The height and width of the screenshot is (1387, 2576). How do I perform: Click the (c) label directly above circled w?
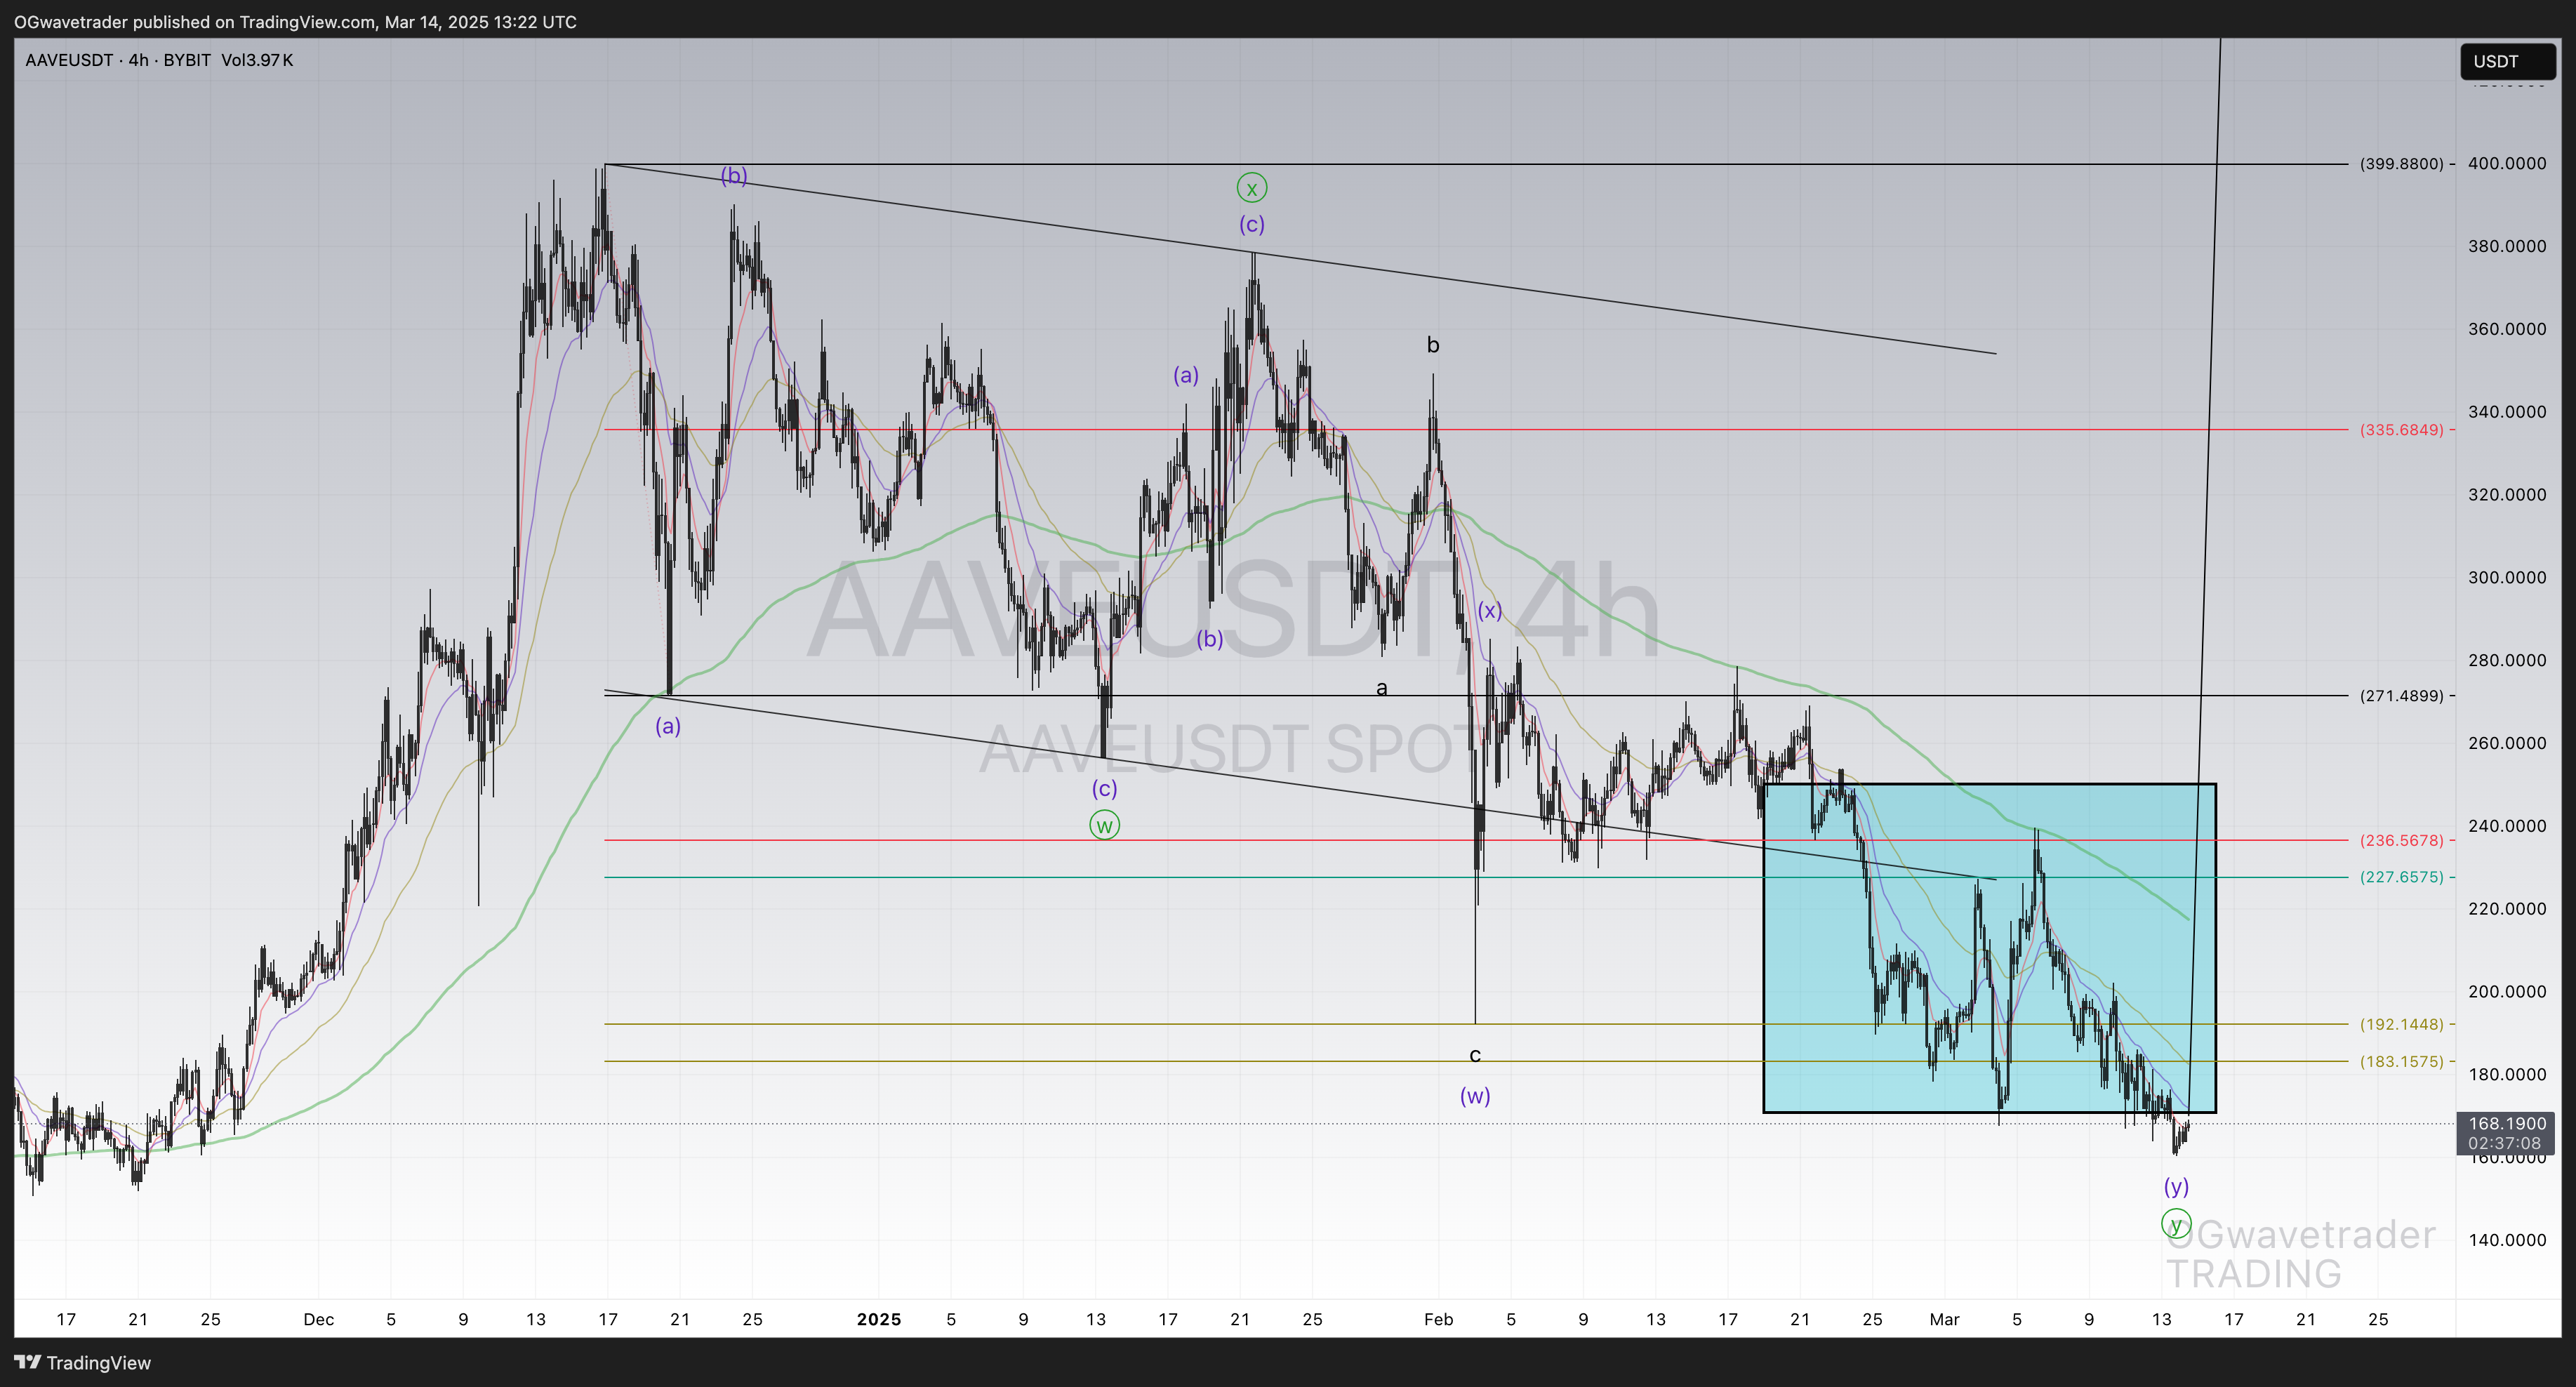[x=1104, y=789]
